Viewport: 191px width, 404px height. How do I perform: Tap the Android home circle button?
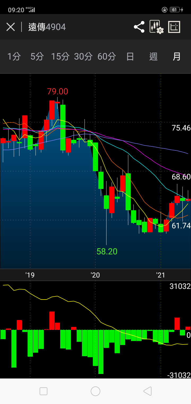95,391
